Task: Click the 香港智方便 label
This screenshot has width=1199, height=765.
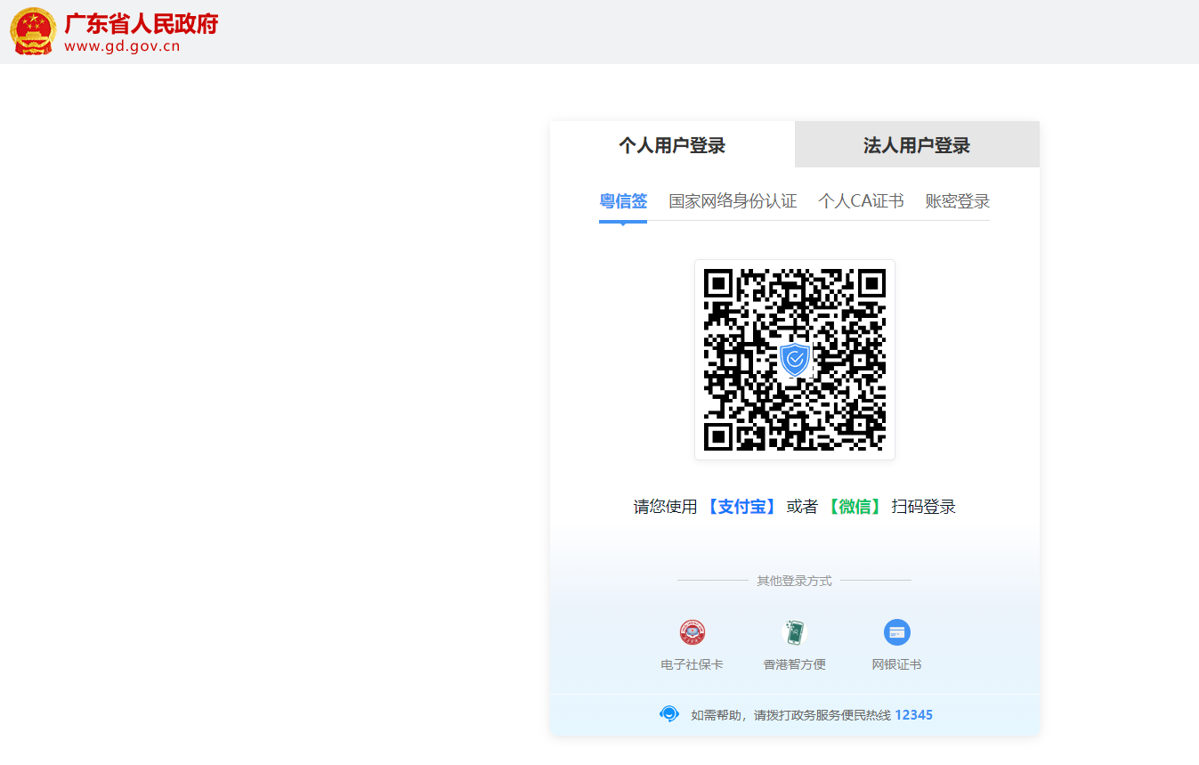Action: tap(795, 664)
